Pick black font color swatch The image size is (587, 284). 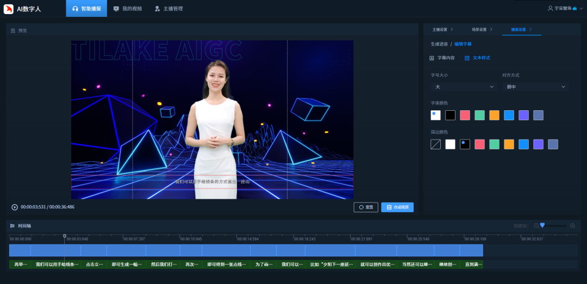(451, 115)
